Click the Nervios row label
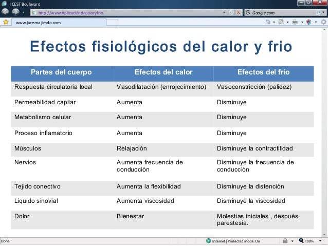 [x=25, y=162]
